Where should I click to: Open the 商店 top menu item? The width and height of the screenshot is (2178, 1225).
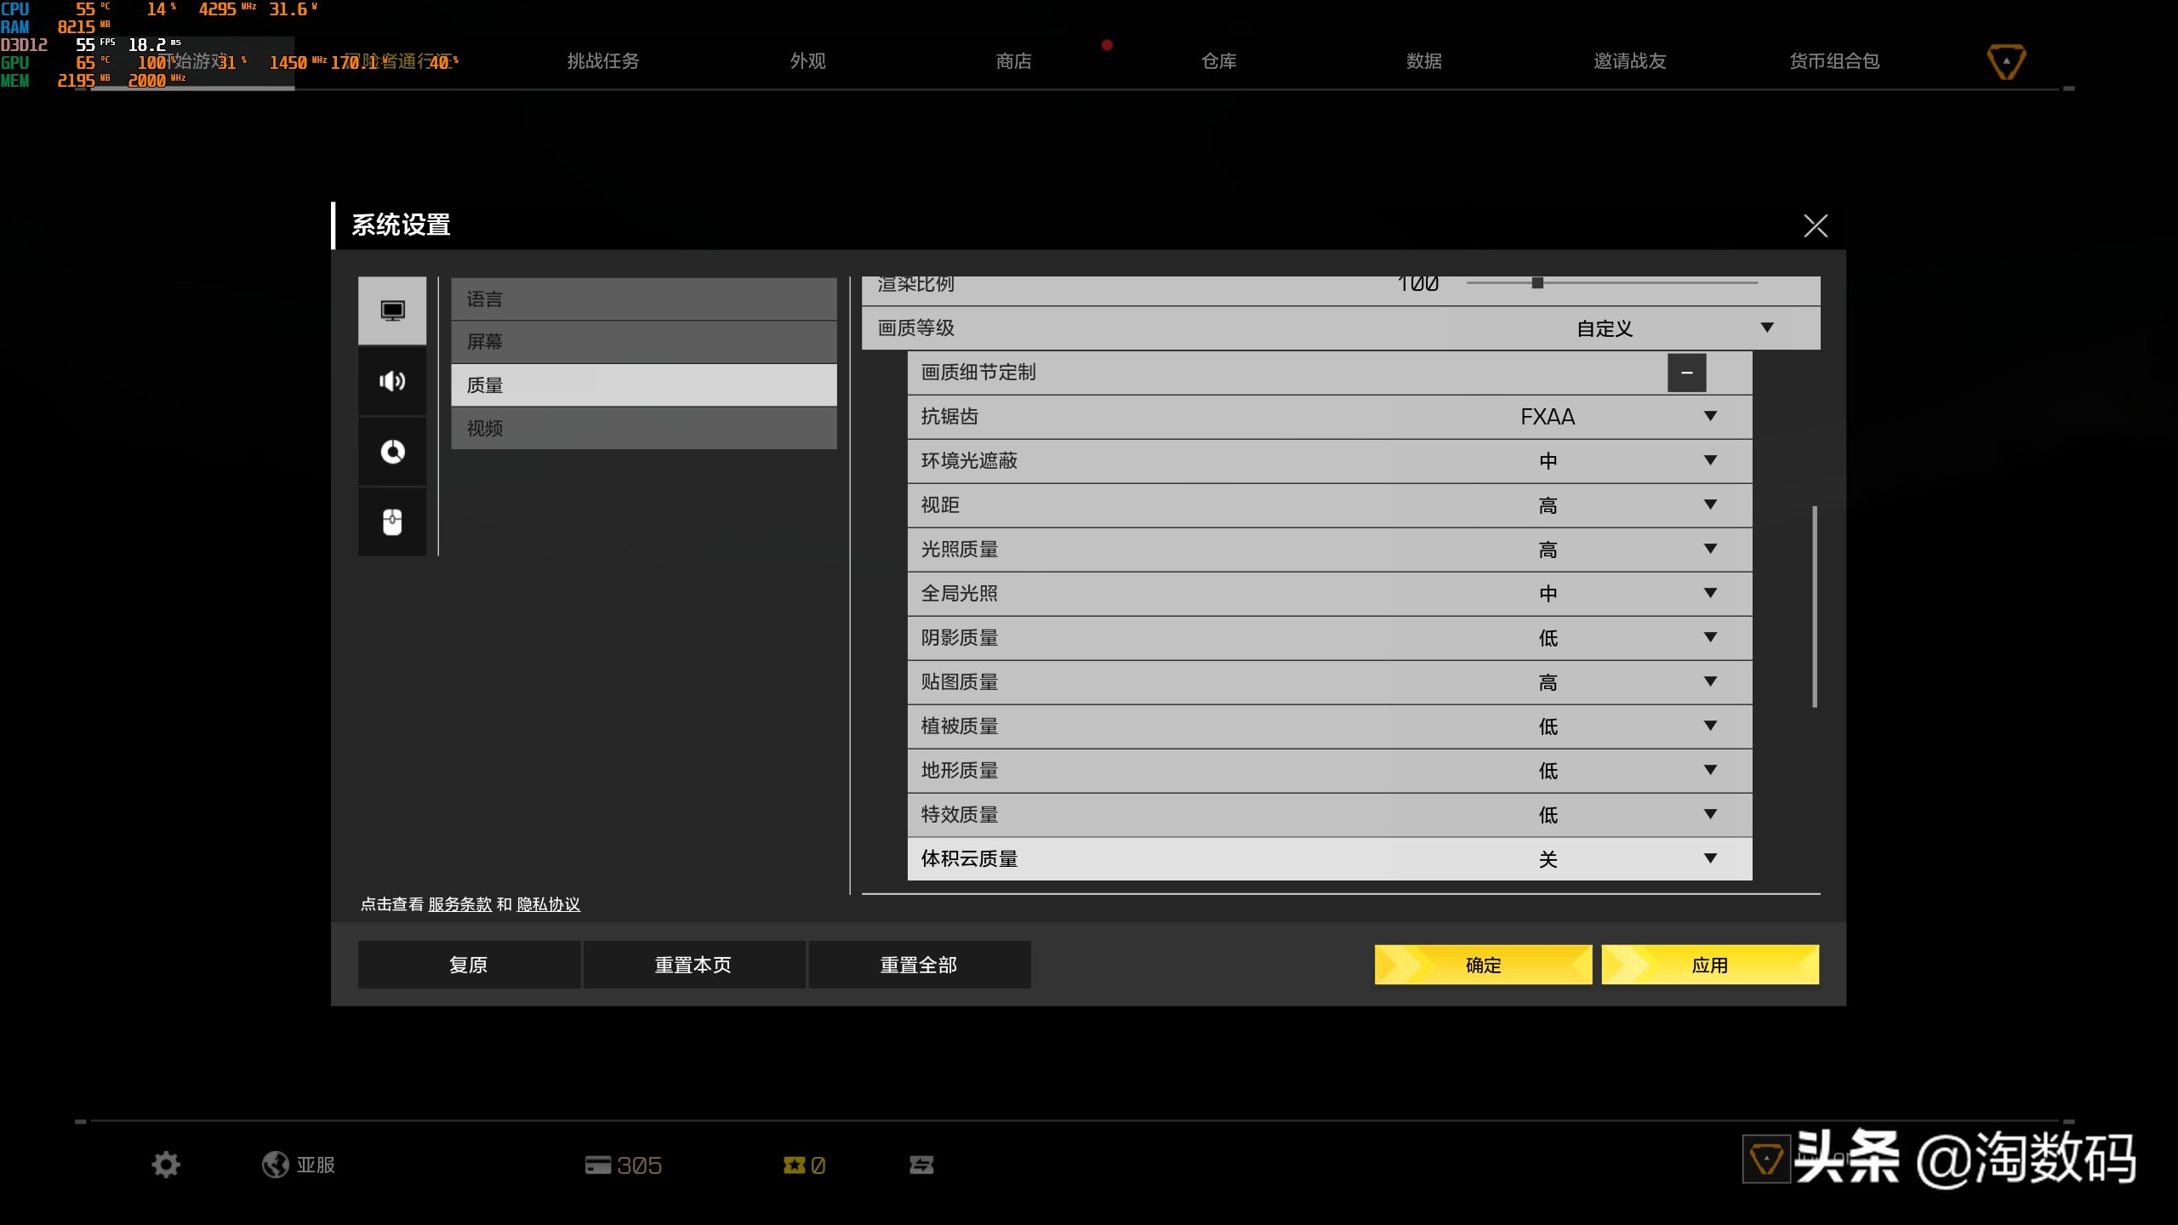[1013, 61]
